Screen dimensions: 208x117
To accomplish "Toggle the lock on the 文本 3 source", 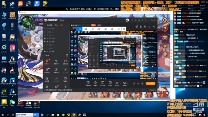I will 47,42.
